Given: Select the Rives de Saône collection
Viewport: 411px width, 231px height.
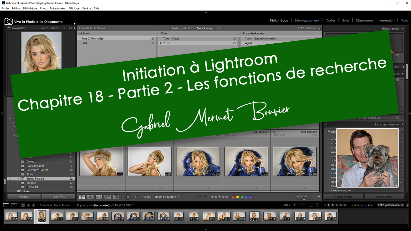Looking at the screenshot, I should (x=35, y=166).
